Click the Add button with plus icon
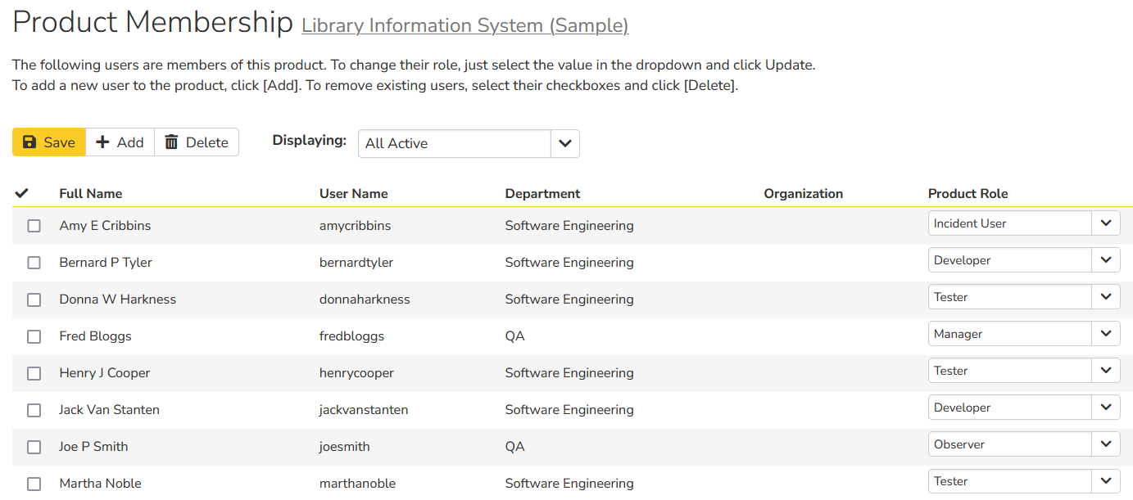The width and height of the screenshot is (1133, 500). (120, 142)
